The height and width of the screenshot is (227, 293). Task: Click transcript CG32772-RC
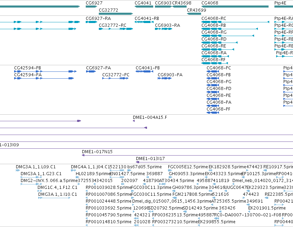pyautogui.click(x=116, y=29)
